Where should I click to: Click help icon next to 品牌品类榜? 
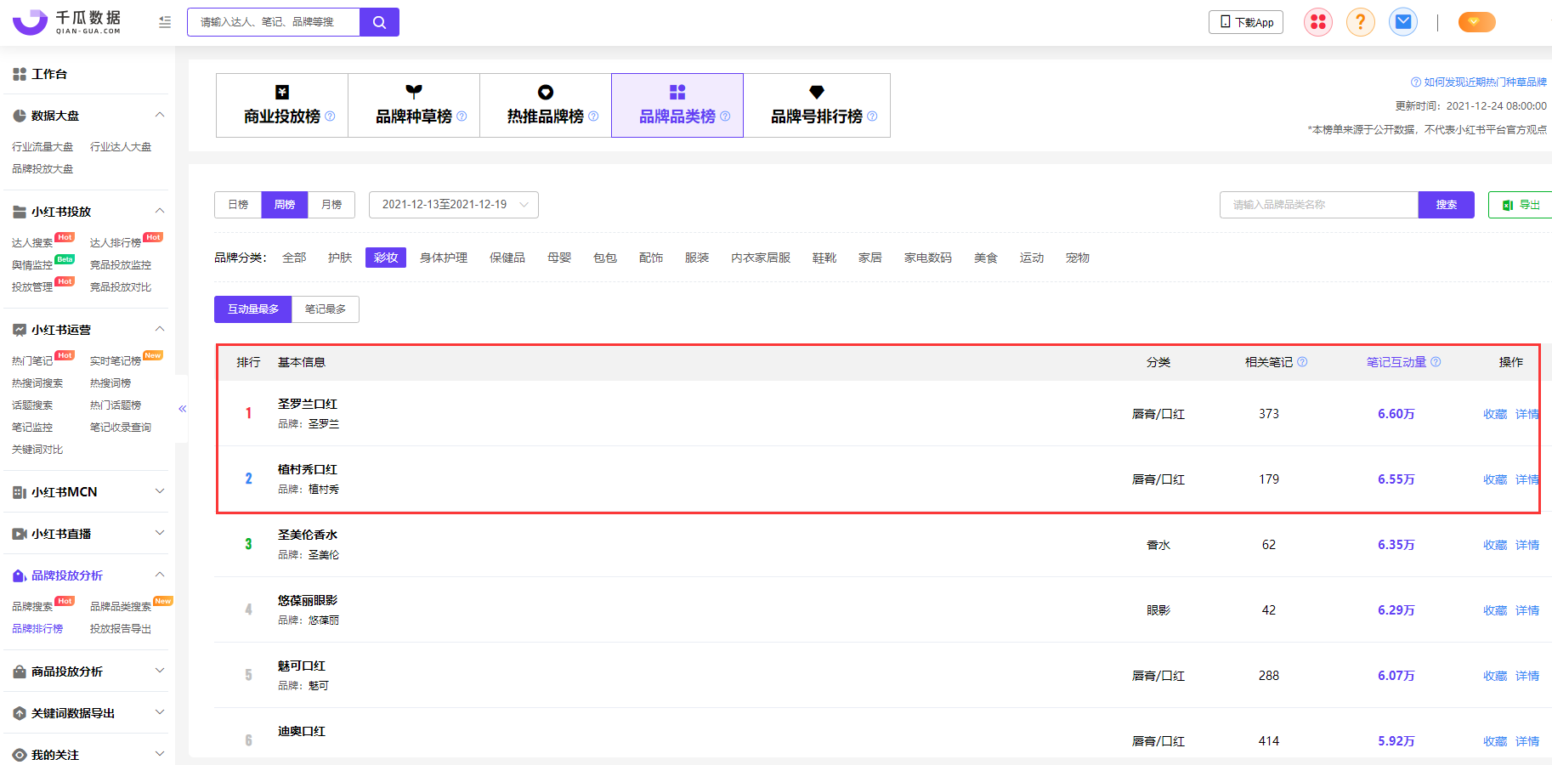coord(725,116)
